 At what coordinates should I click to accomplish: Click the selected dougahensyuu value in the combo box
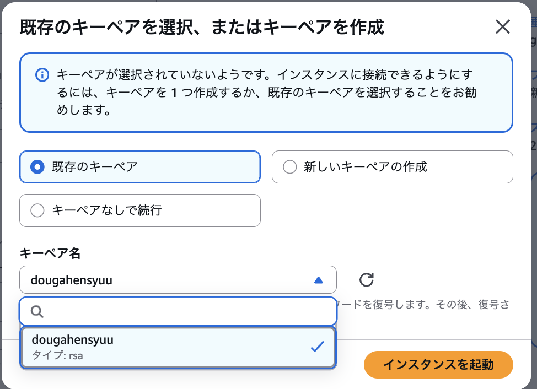pos(72,280)
